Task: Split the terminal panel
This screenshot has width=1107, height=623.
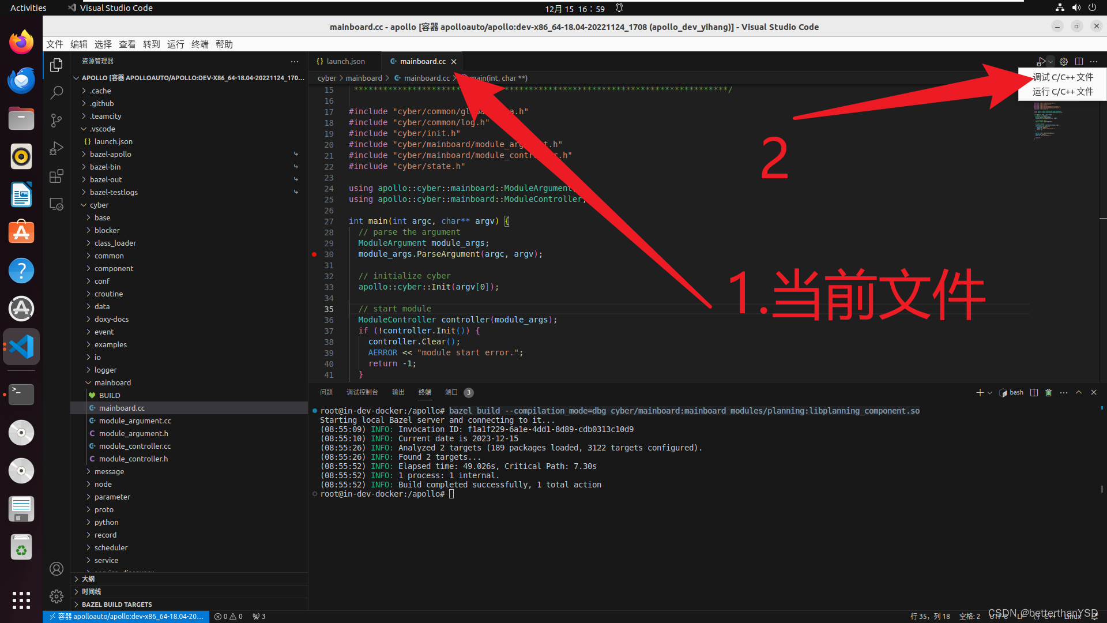Action: click(x=1034, y=392)
